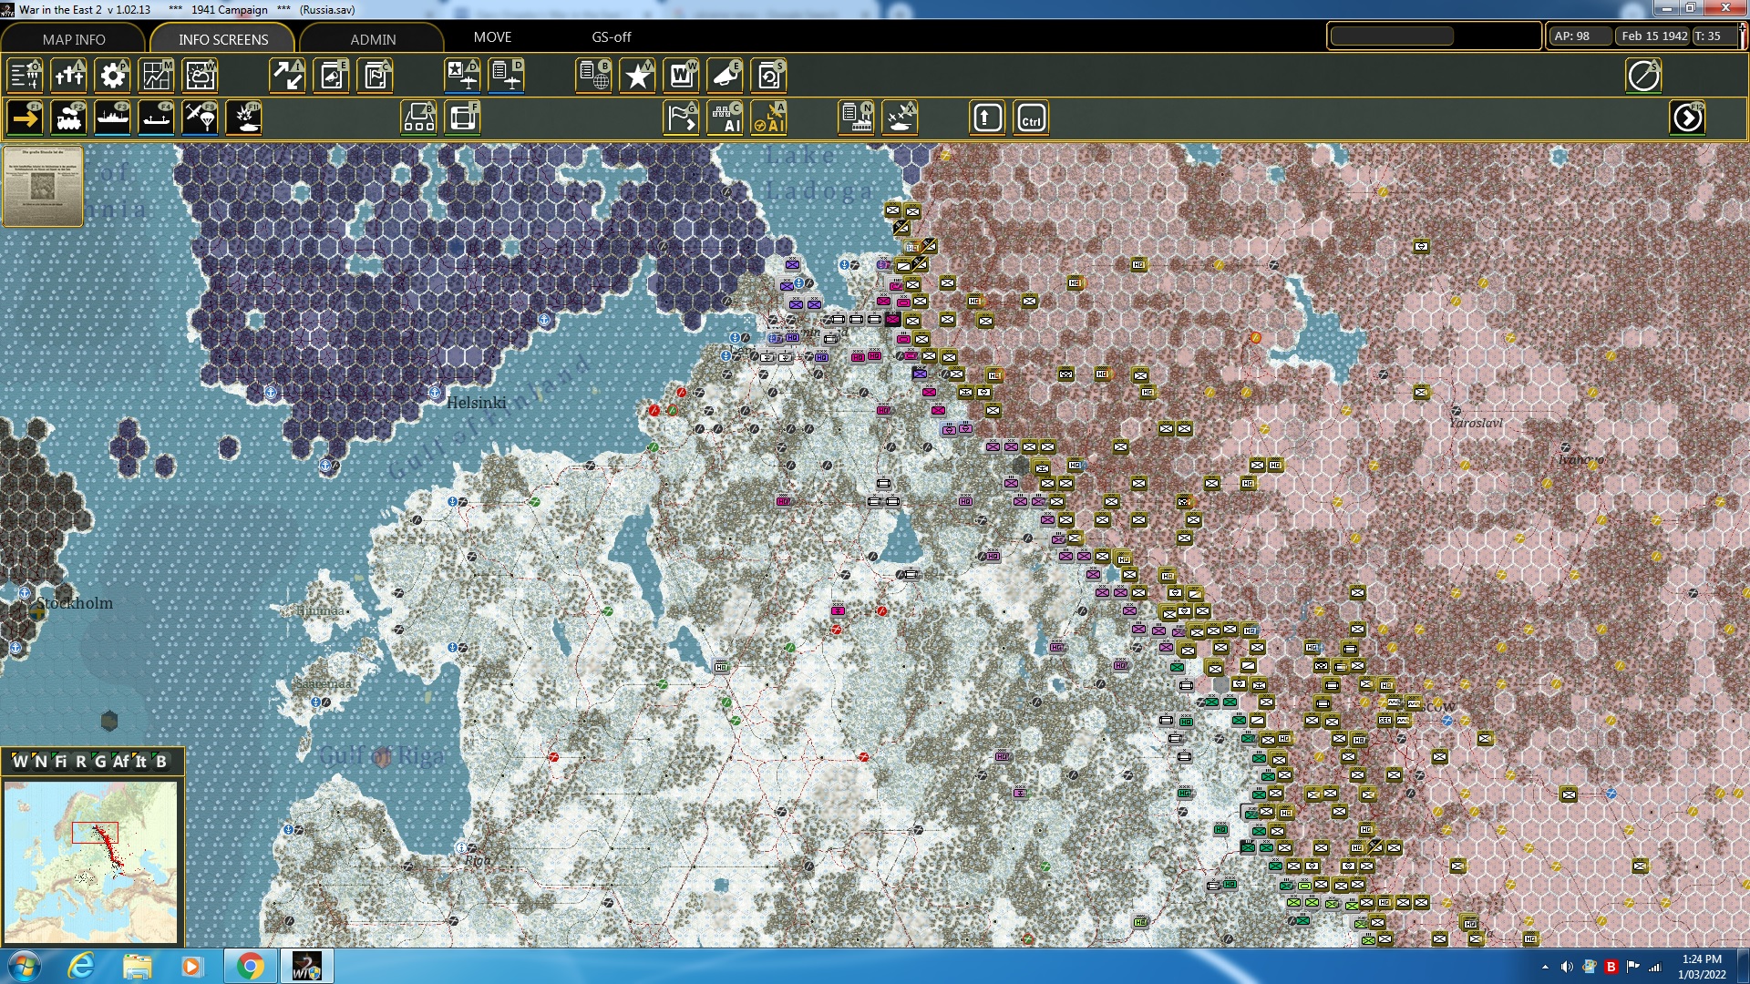1750x984 pixels.
Task: Click the Riga city label on map
Action: tap(477, 860)
